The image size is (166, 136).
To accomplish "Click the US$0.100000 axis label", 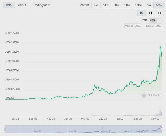I will pyautogui.click(x=12, y=61).
